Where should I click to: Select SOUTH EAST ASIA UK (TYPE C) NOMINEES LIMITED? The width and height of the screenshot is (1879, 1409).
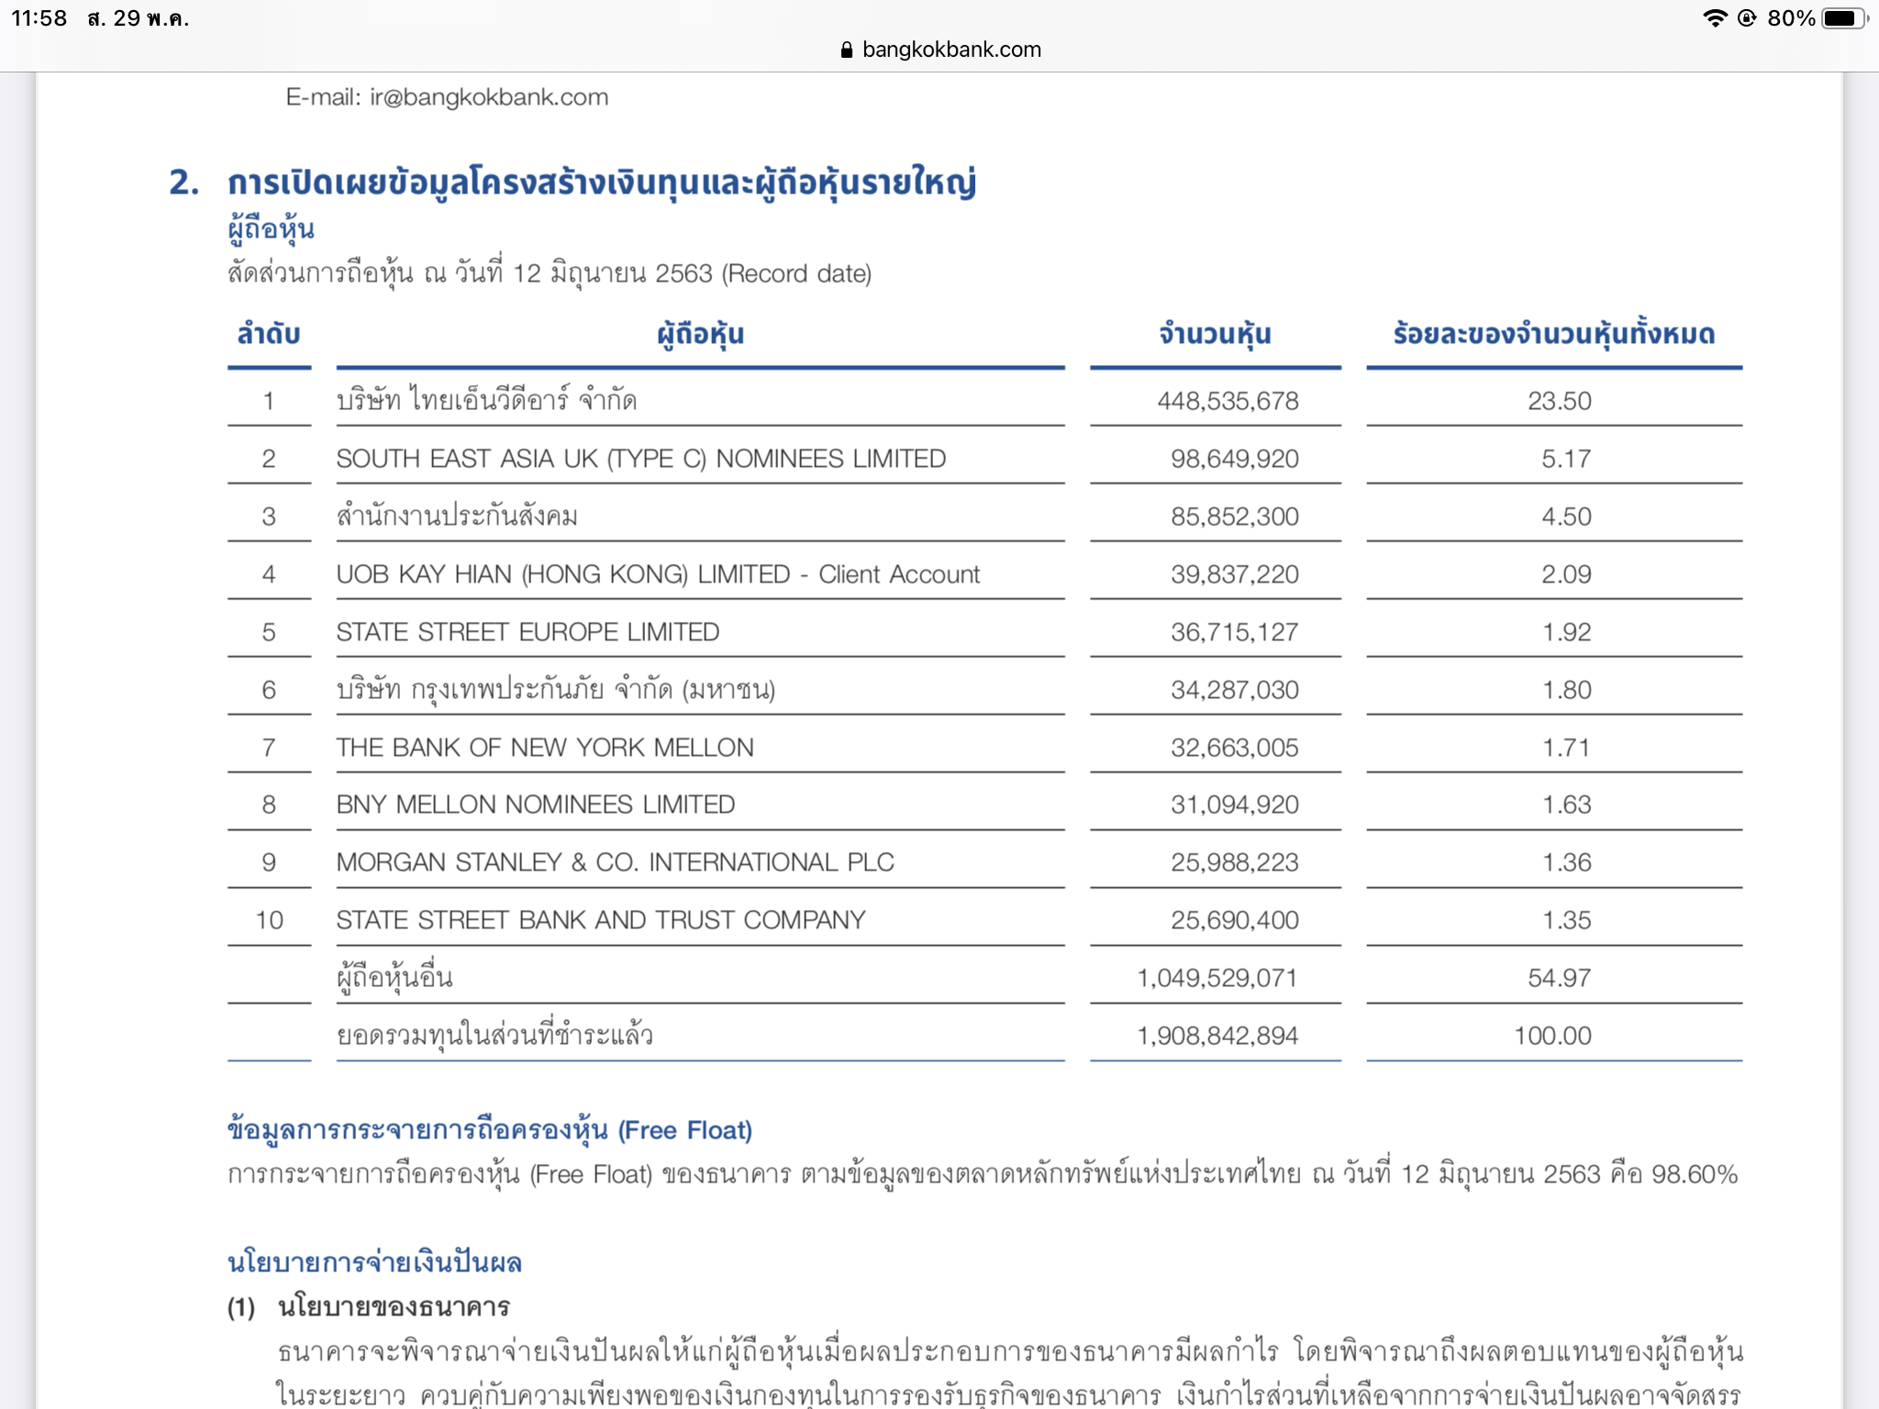640,459
